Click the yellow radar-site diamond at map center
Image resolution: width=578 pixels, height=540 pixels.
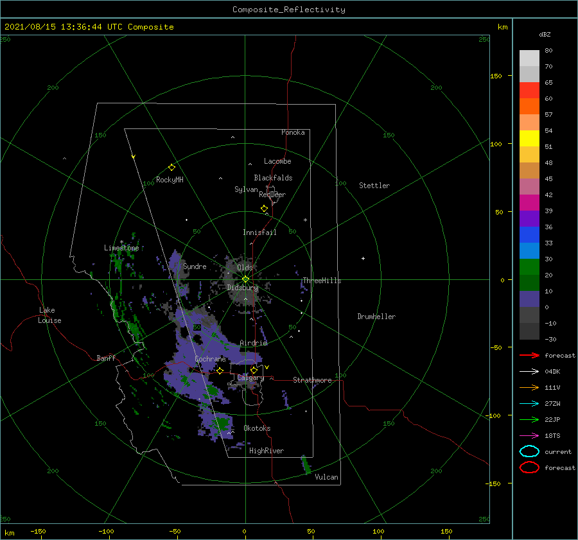click(x=245, y=279)
